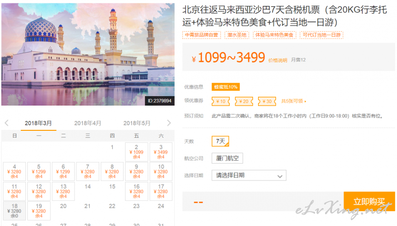Click the 可代订当地一日游 tag
Screen dimensions: 397x226
coord(322,35)
